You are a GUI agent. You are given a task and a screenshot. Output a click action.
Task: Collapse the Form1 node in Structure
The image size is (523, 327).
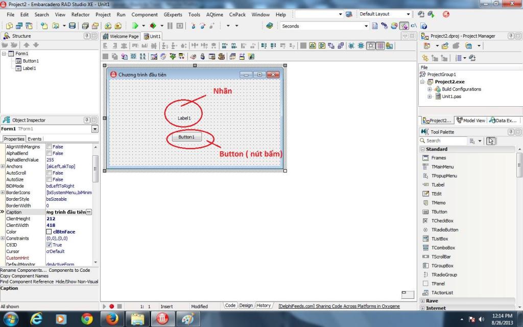tap(4, 53)
